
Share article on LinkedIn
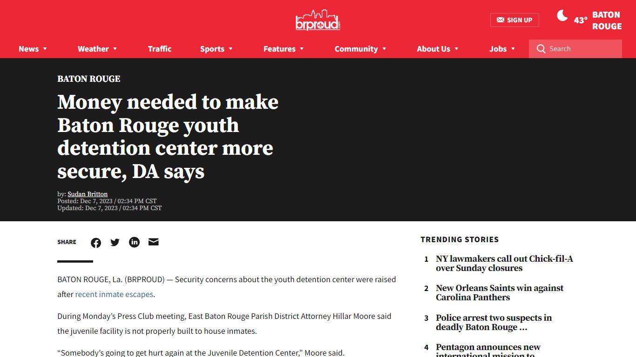click(134, 242)
